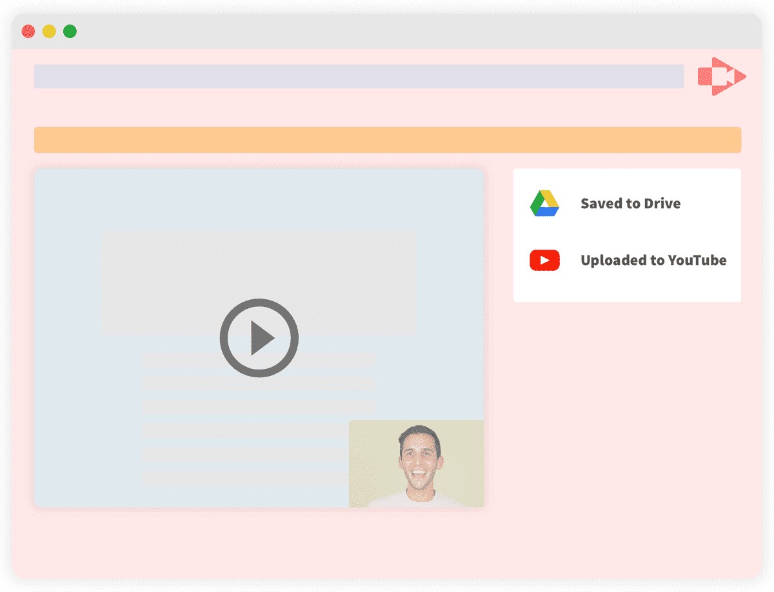Click the Screencastify extension icon

click(722, 77)
